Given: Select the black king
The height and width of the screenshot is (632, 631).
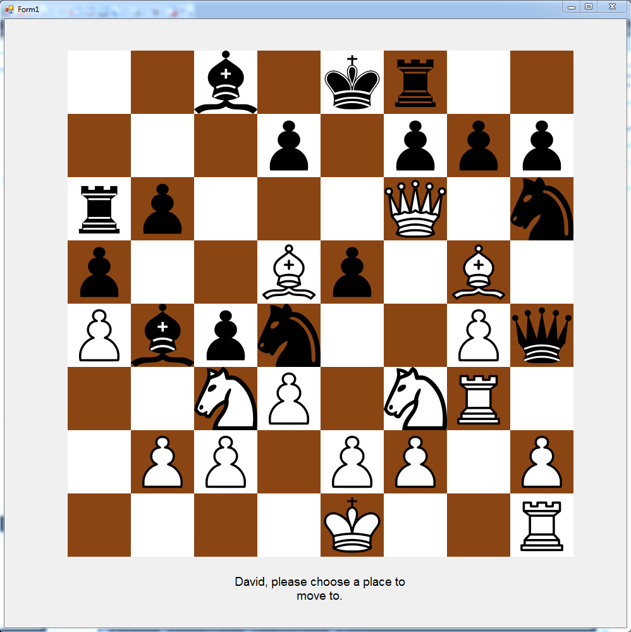Looking at the screenshot, I should [352, 82].
